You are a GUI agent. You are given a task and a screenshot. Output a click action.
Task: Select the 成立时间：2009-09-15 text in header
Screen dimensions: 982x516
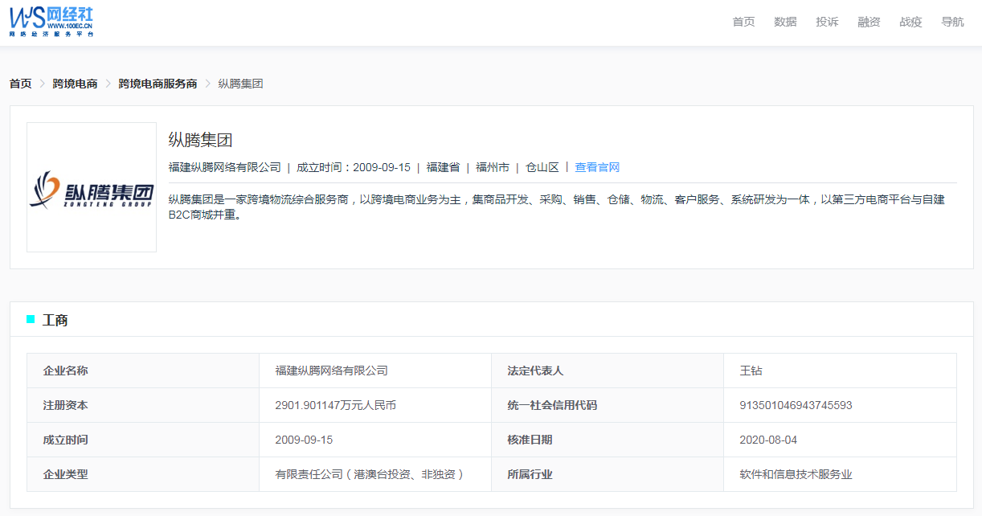[x=354, y=167]
